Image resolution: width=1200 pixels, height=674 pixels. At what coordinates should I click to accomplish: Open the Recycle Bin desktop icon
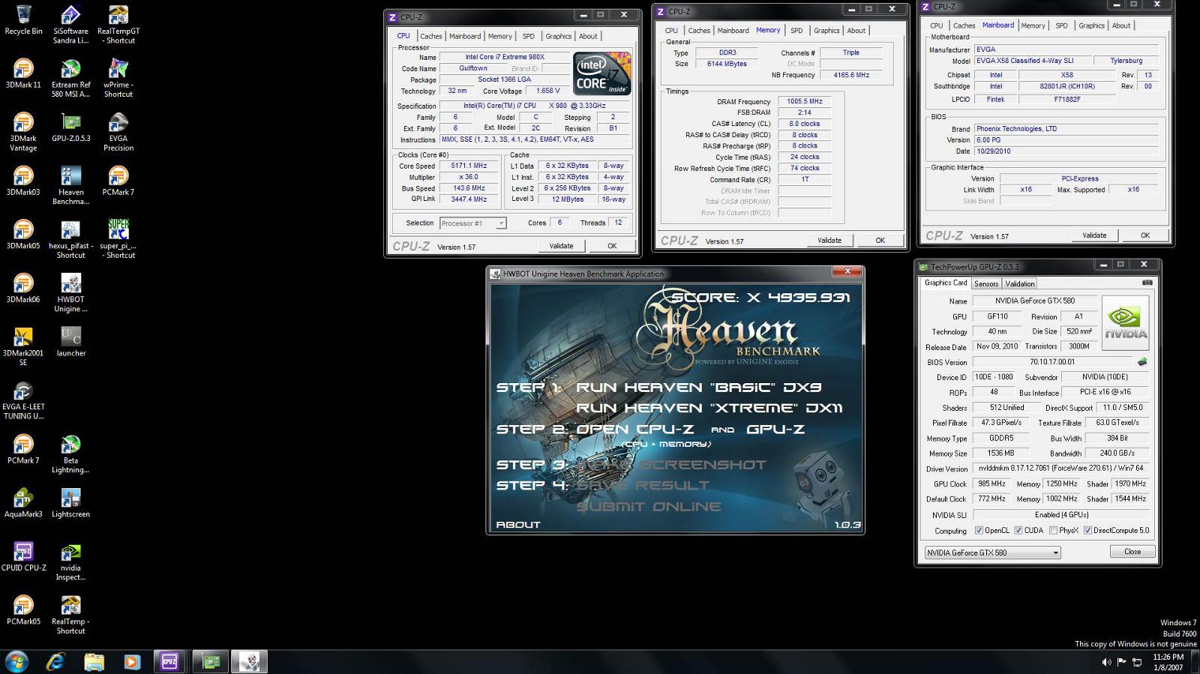point(23,20)
